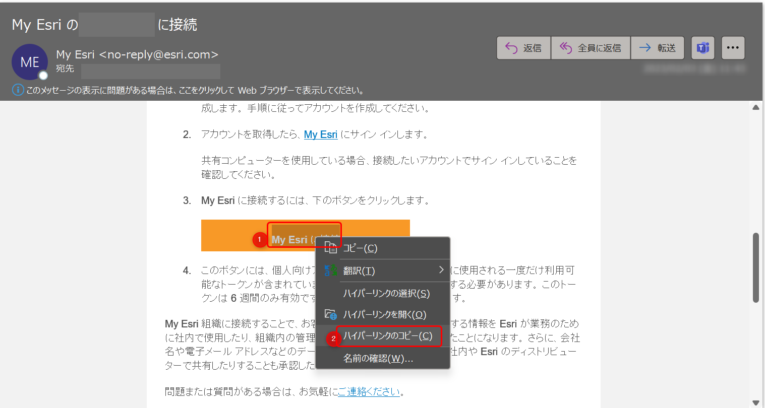Click the Reply (返信) button

[523, 48]
